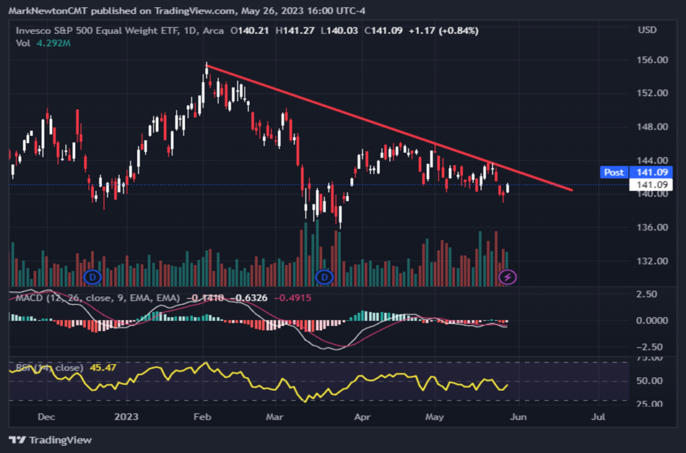The width and height of the screenshot is (686, 453).
Task: Click the MACD histogram value −0.4915
Action: click(x=292, y=298)
